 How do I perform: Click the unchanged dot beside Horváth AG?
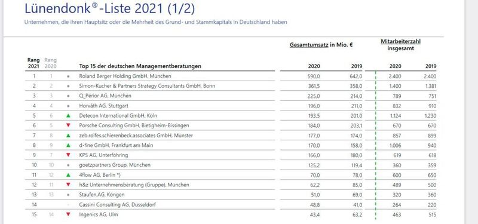68,106
